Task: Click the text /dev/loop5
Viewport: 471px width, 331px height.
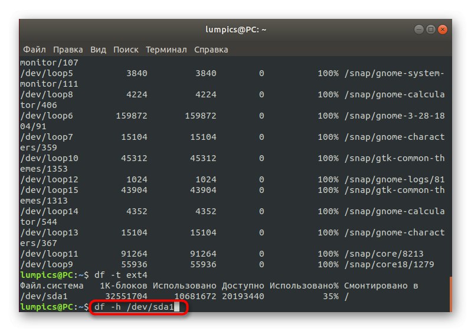Action: click(x=47, y=73)
